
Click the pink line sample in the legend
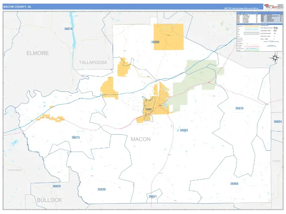251,47
